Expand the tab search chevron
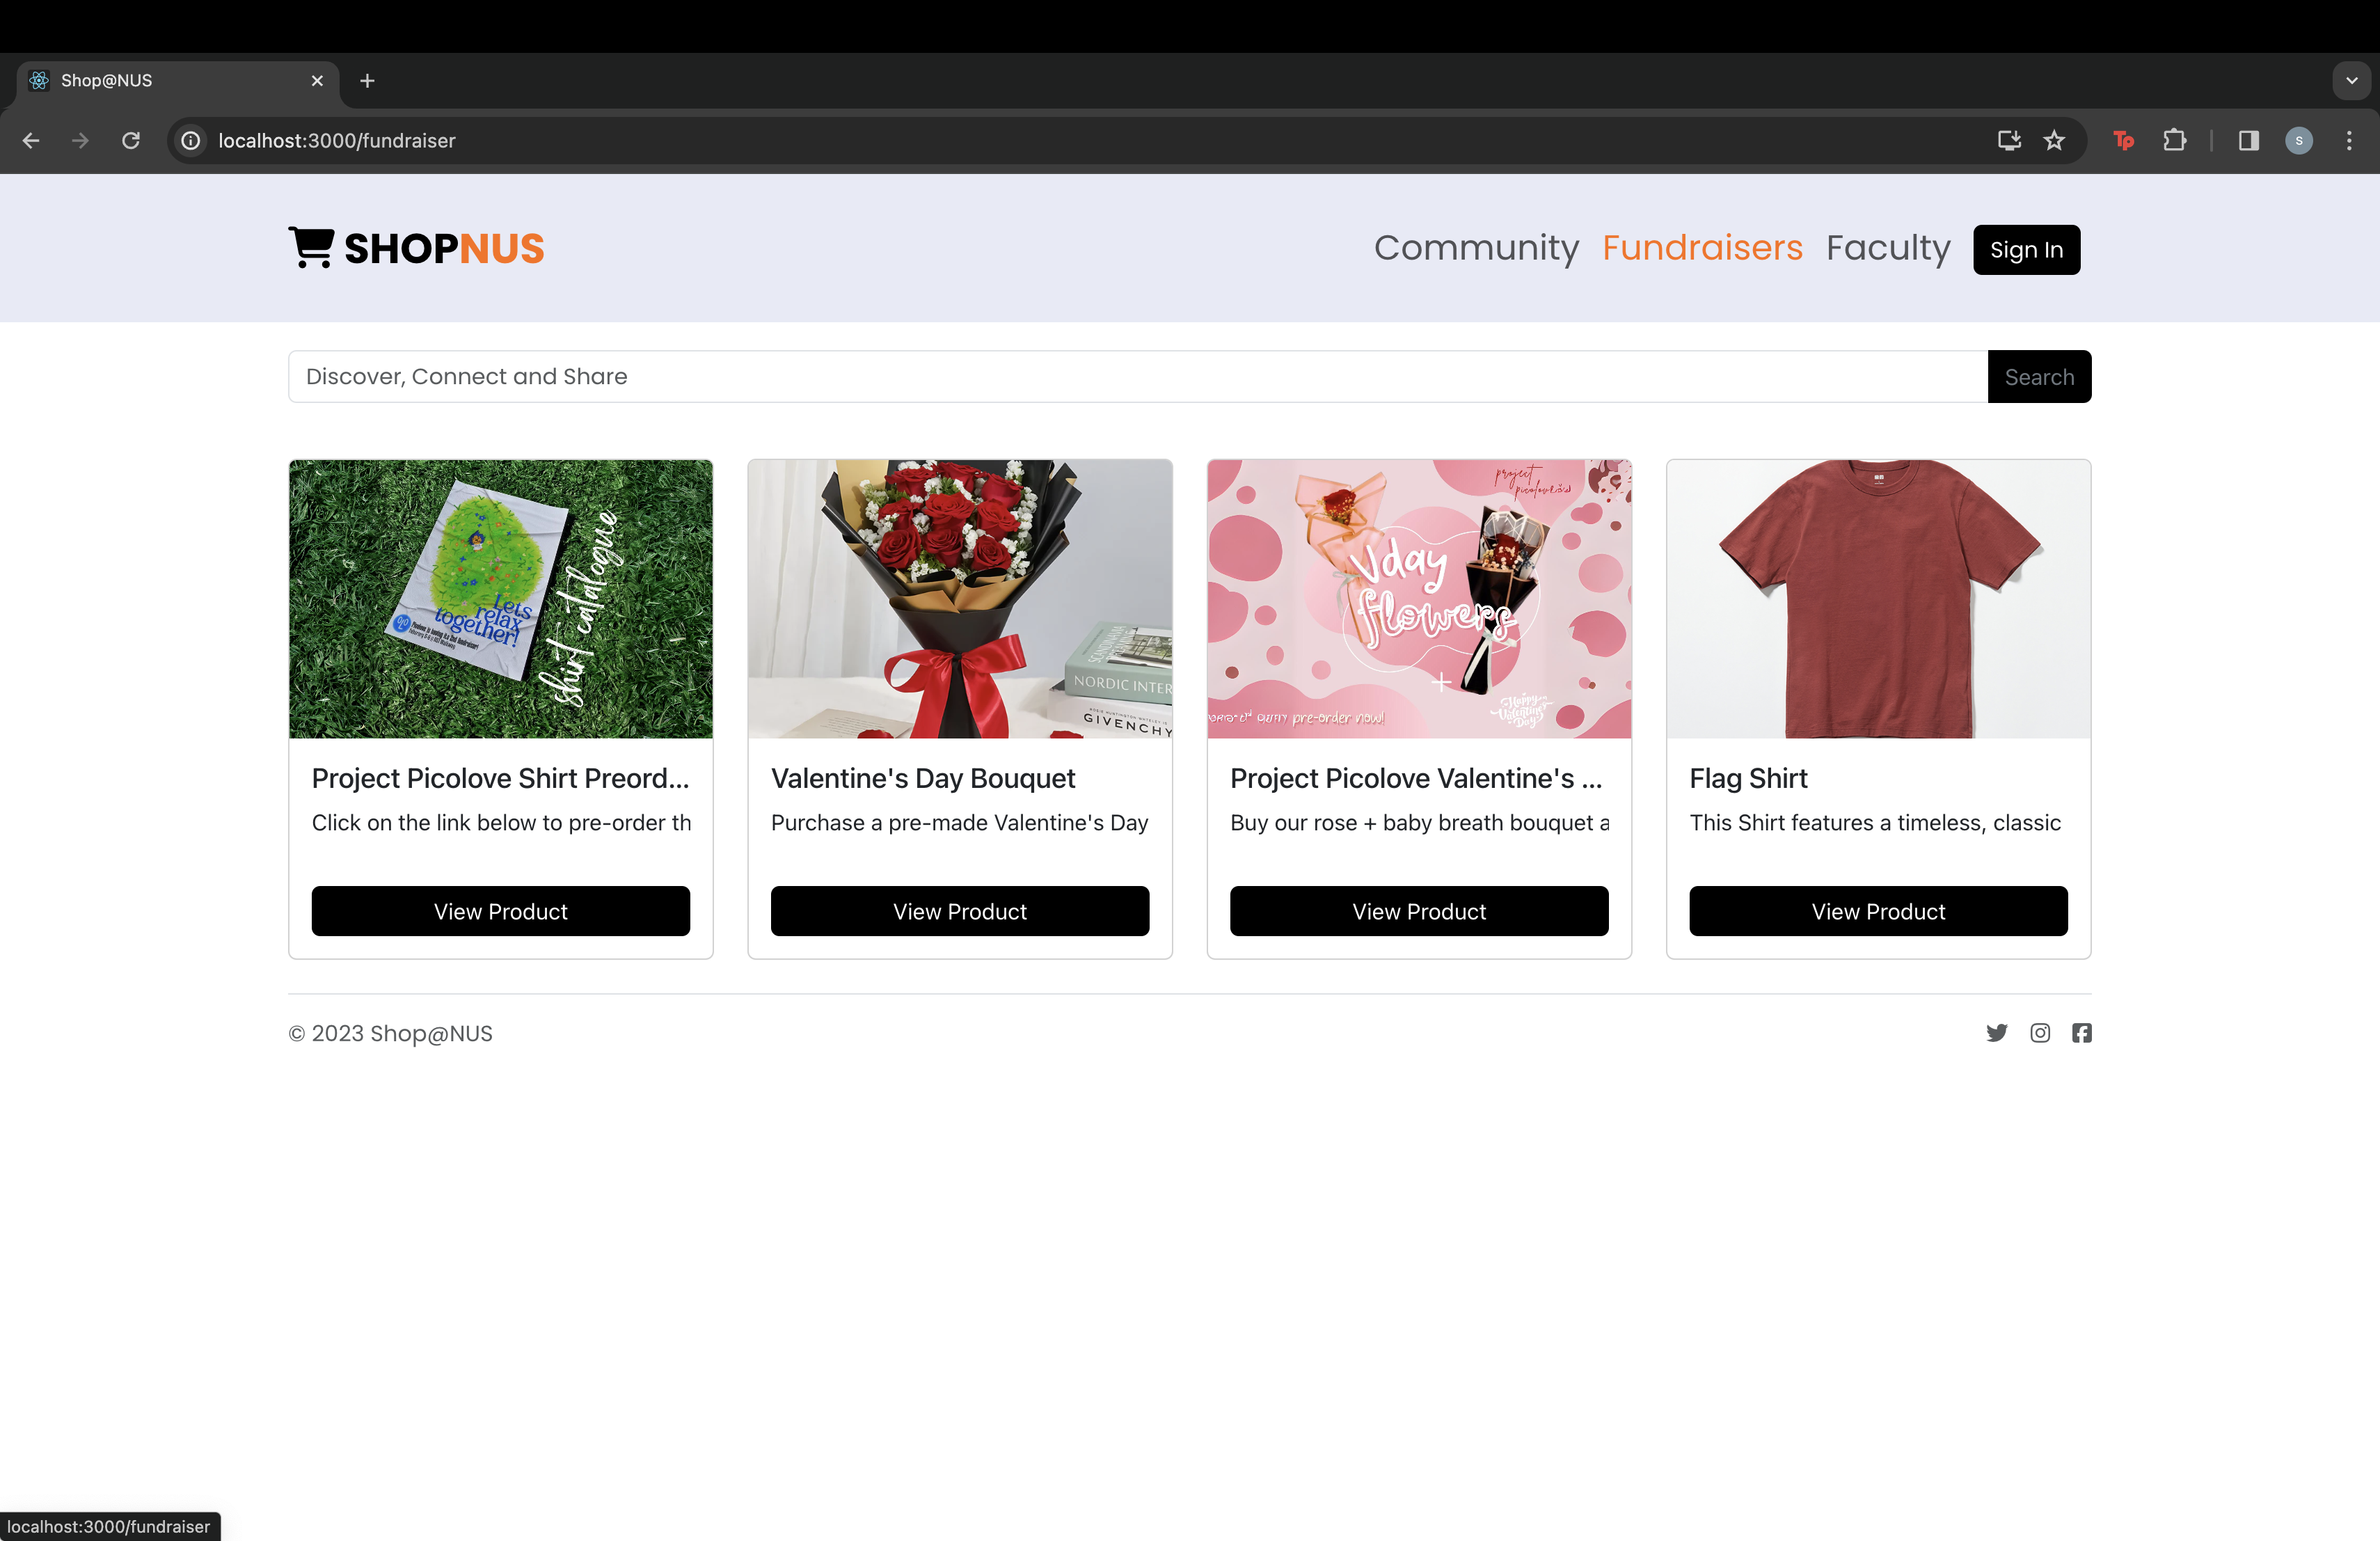The width and height of the screenshot is (2380, 1541). [x=2351, y=81]
